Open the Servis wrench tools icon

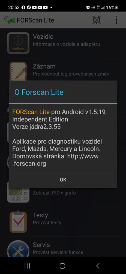point(18,249)
